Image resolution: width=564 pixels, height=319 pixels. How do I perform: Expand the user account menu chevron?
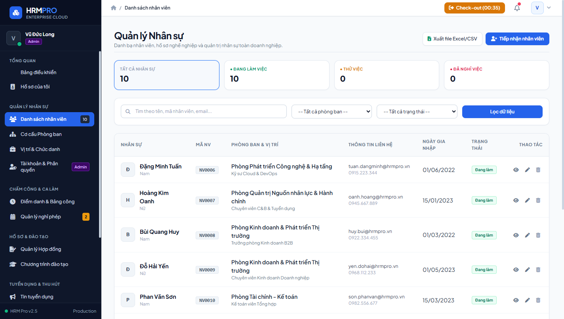tap(549, 8)
